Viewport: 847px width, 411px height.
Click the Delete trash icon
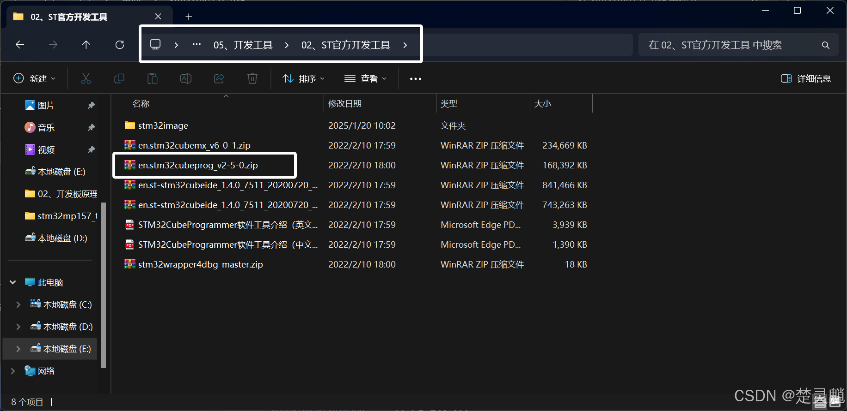252,78
